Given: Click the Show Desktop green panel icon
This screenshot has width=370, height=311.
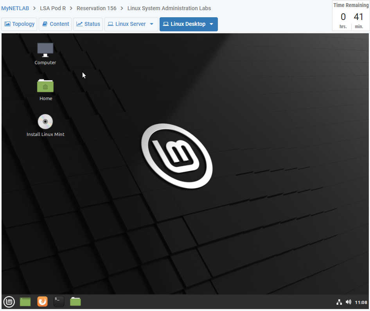Looking at the screenshot, I should [x=25, y=302].
